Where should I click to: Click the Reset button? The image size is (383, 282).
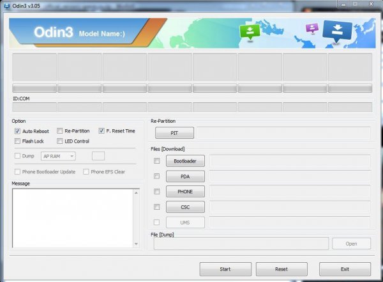tap(282, 269)
